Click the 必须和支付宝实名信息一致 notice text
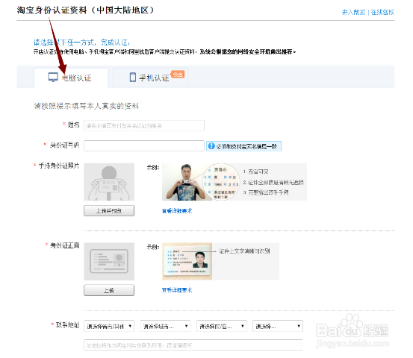Viewport: 413px width, 358px height. [x=246, y=146]
